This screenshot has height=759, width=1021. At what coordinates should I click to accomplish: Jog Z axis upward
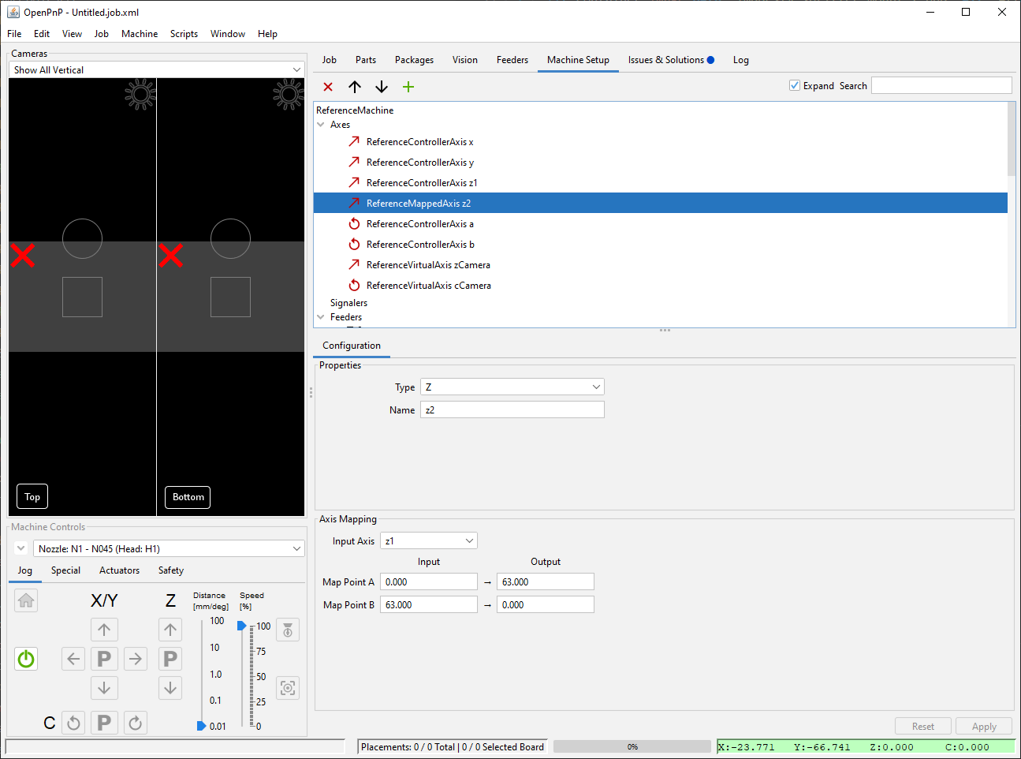(x=170, y=630)
